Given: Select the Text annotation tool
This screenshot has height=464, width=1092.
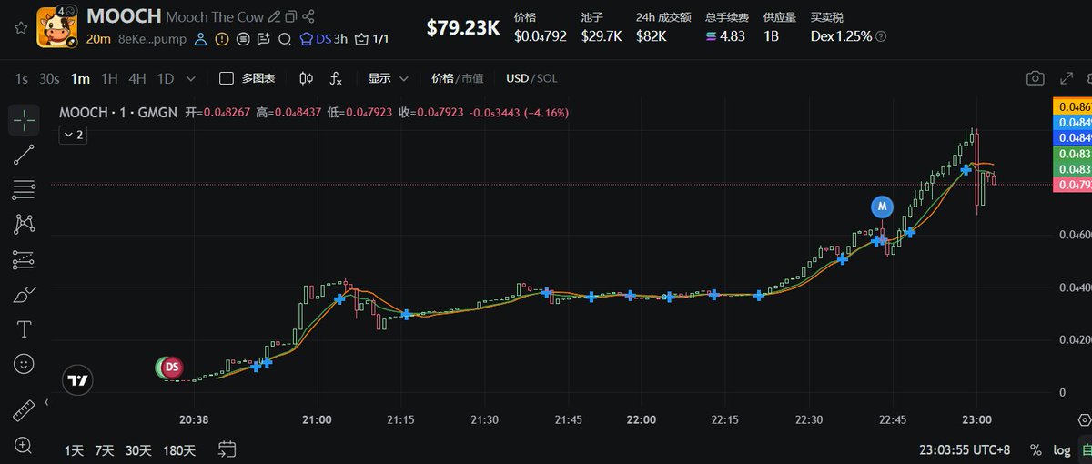Looking at the screenshot, I should point(25,328).
